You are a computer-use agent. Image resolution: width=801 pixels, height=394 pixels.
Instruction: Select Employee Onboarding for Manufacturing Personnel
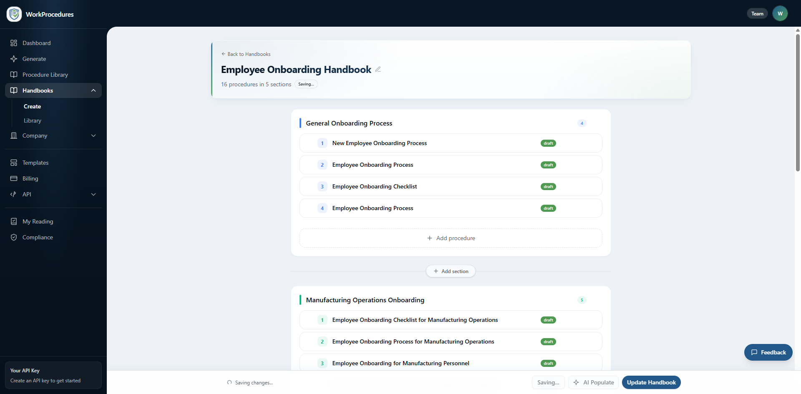[x=451, y=362]
